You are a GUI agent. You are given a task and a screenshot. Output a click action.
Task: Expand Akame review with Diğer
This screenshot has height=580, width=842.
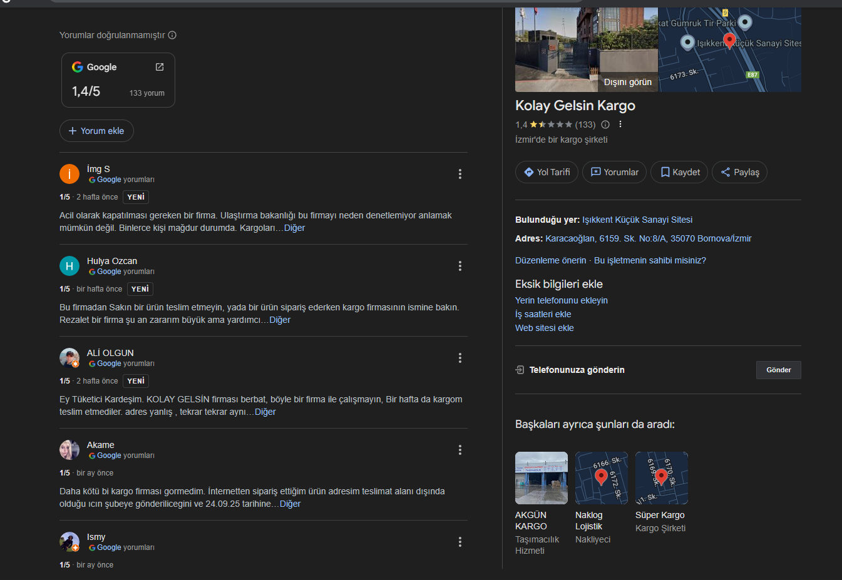point(290,504)
